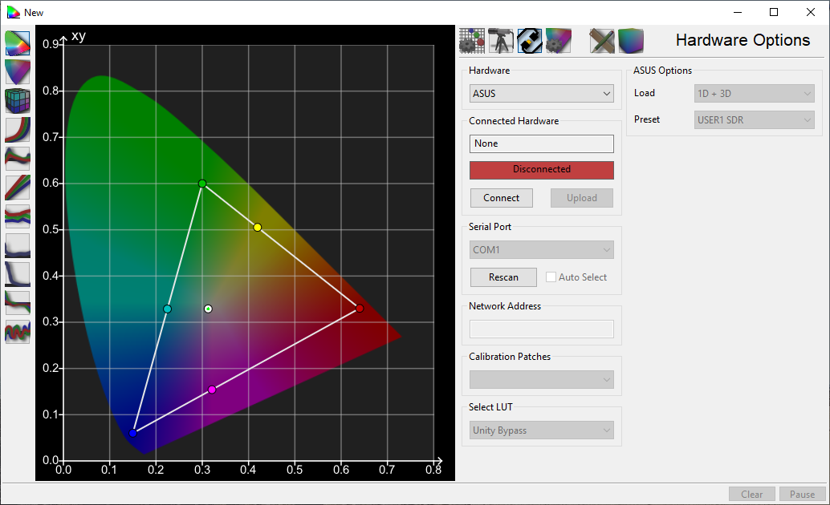Open the Preset dropdown showing USER1 SDR
Image resolution: width=830 pixels, height=505 pixels.
pos(754,120)
